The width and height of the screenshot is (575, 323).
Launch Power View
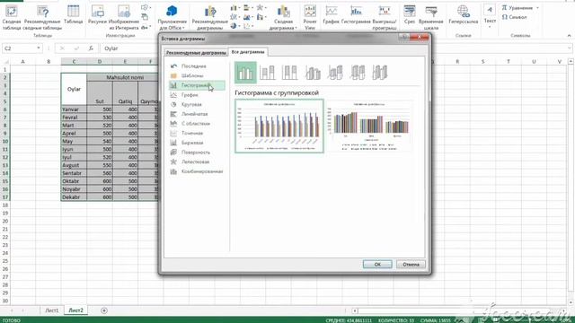[310, 18]
